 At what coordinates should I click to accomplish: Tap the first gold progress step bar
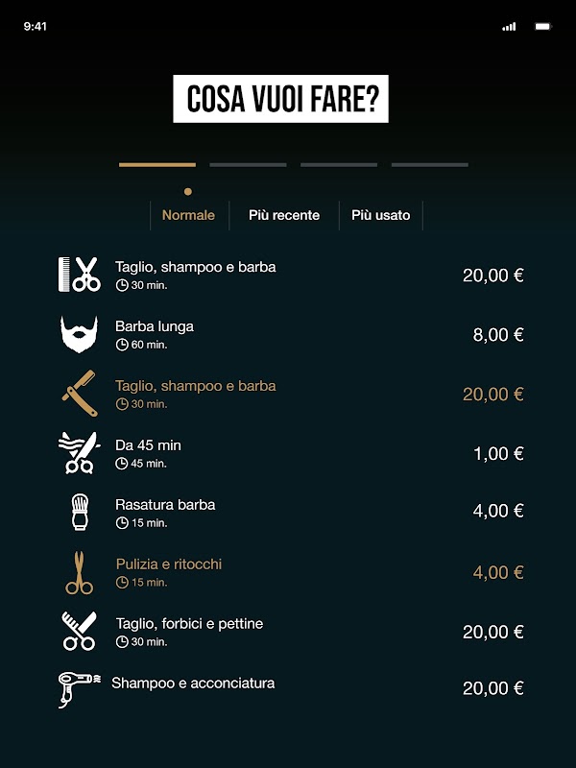point(157,165)
